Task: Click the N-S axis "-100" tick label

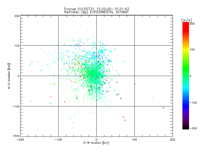Action: (x=16, y=106)
